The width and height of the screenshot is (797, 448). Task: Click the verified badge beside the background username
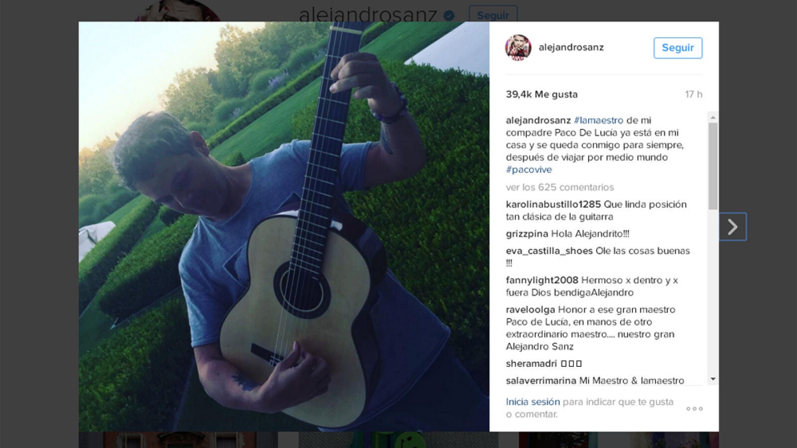pyautogui.click(x=449, y=15)
